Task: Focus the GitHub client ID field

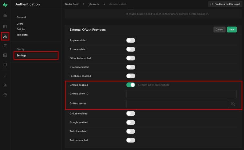Action: tap(181, 94)
